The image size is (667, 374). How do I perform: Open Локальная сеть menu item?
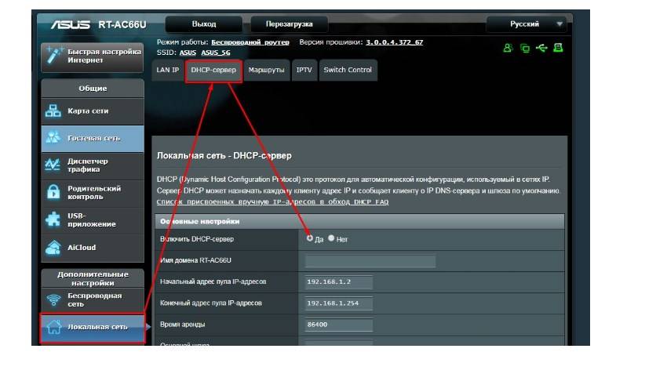(x=93, y=328)
